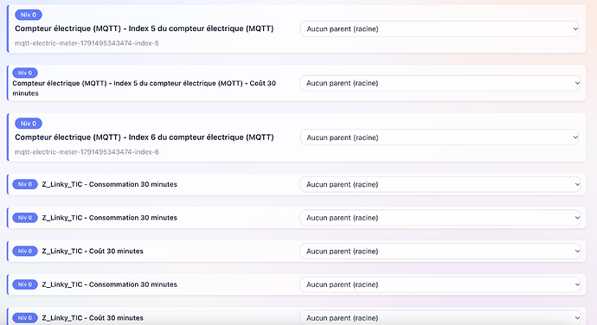Select title ending 'Index 5 du compteur électrique (MQTT) - Coût 30 minutes'
597x325 pixels.
click(144, 88)
